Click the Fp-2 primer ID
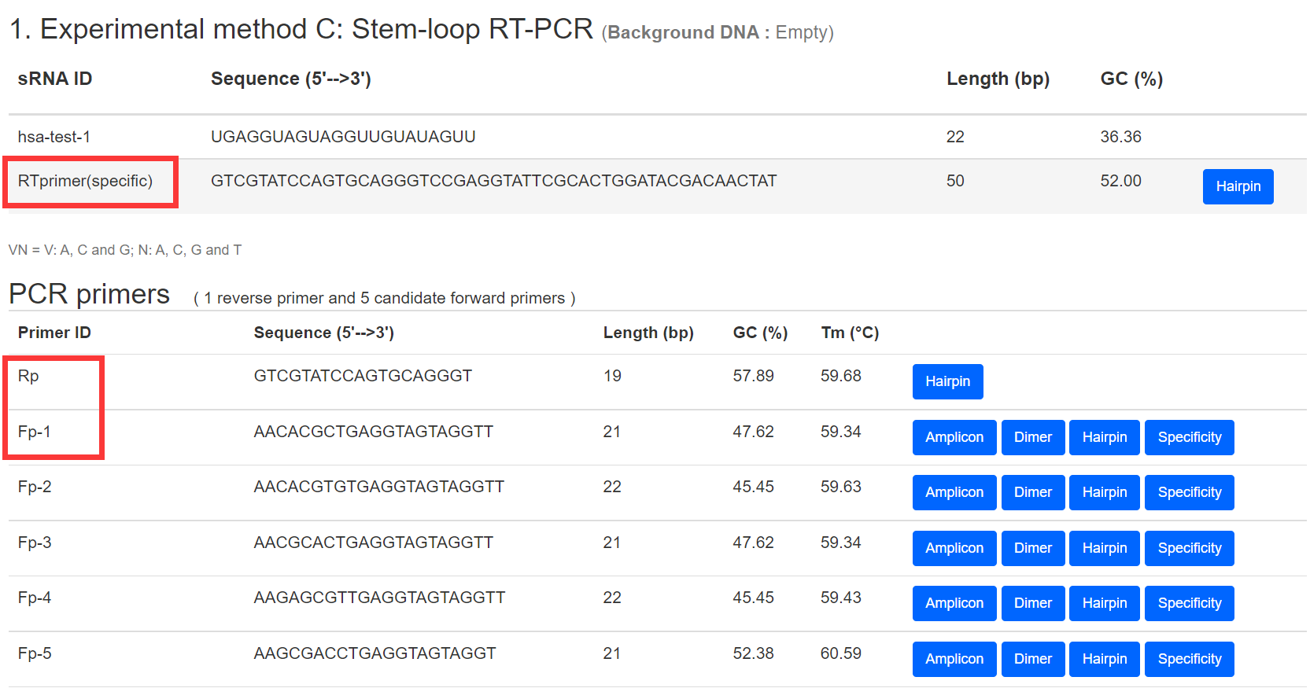 pos(35,487)
